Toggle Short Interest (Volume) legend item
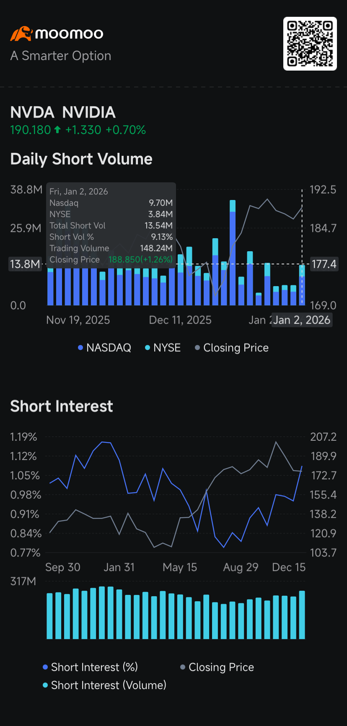347x726 pixels. coord(104,685)
